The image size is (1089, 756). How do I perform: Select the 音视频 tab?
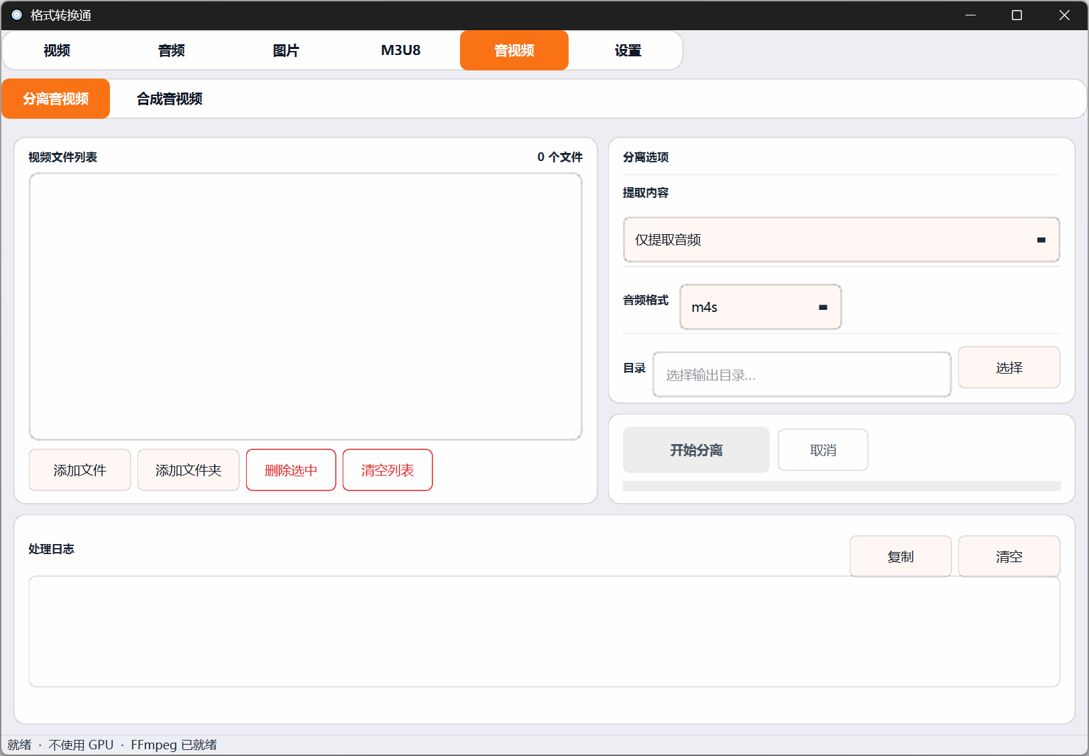tap(514, 50)
